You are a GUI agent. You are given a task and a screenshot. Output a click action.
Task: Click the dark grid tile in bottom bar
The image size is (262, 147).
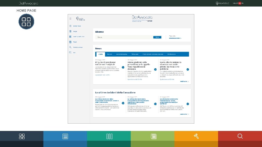22,139
